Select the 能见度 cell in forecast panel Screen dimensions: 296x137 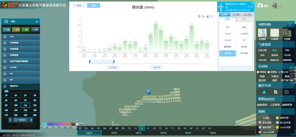pos(244,47)
